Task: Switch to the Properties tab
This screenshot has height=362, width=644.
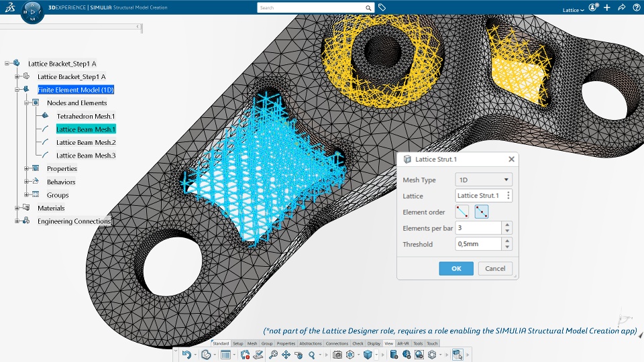Action: pyautogui.click(x=286, y=343)
